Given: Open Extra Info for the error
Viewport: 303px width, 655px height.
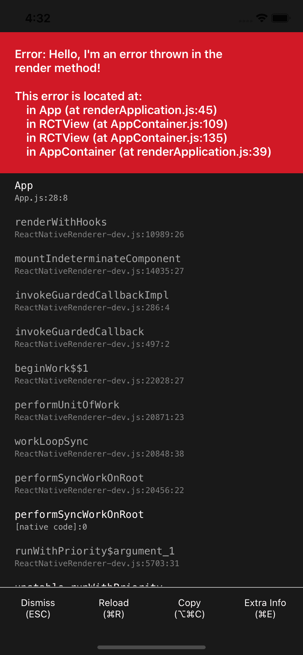Looking at the screenshot, I should (265, 608).
